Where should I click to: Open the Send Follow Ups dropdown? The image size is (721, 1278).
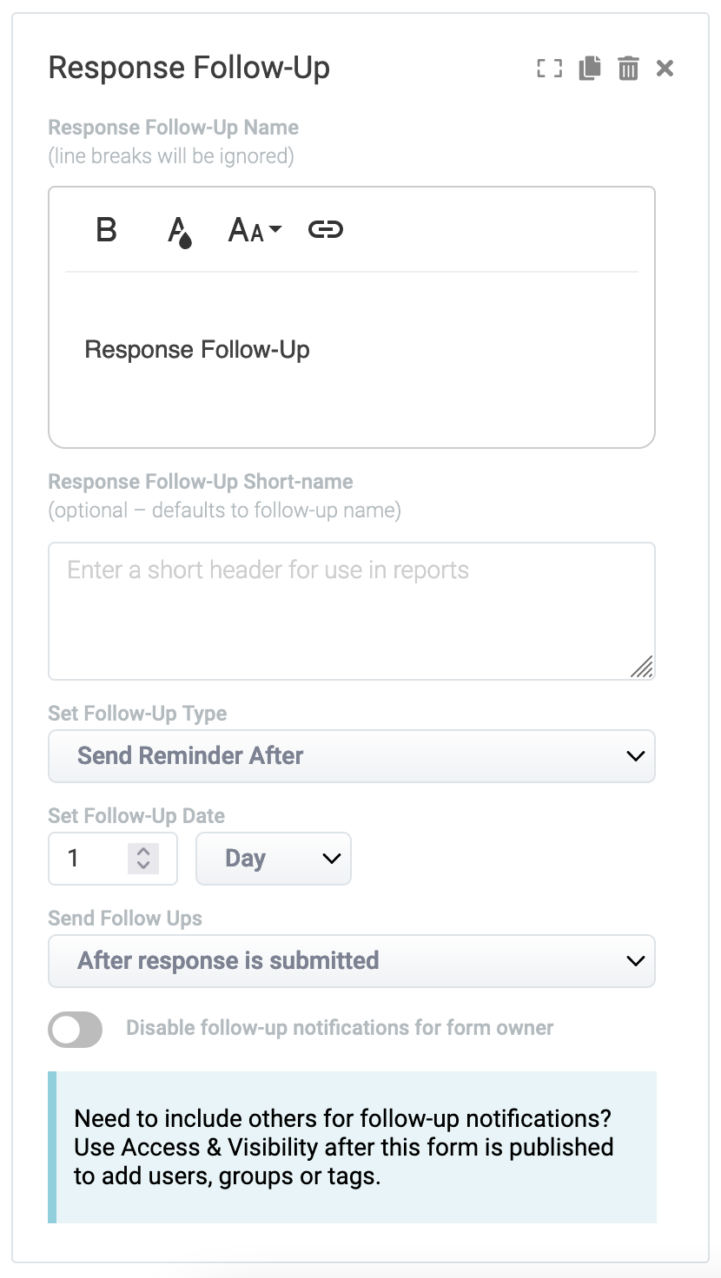[x=351, y=961]
